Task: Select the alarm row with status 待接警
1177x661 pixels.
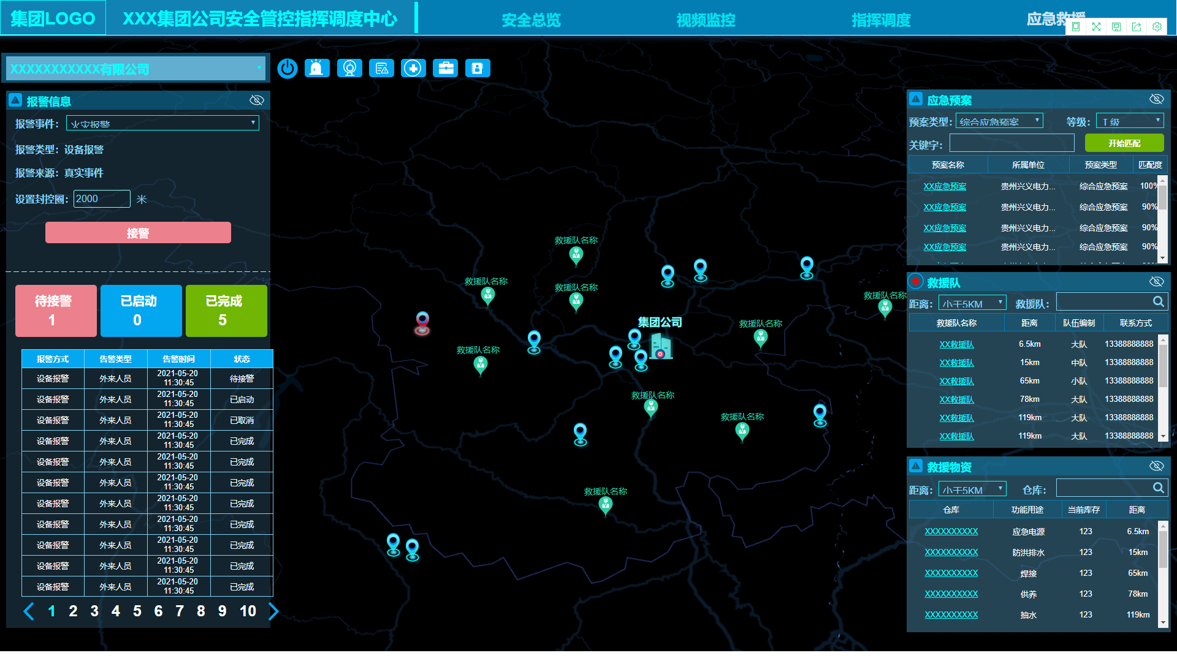Action: 147,378
